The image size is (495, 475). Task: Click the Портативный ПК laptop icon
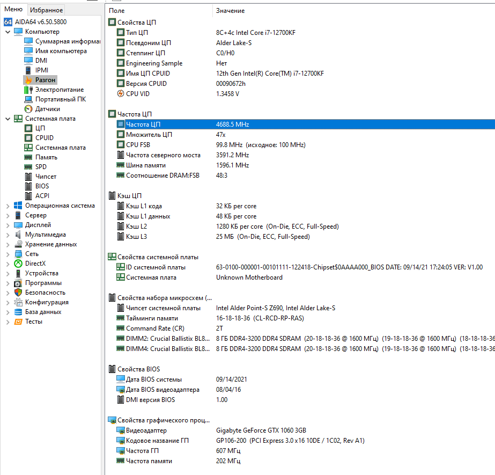coord(28,99)
